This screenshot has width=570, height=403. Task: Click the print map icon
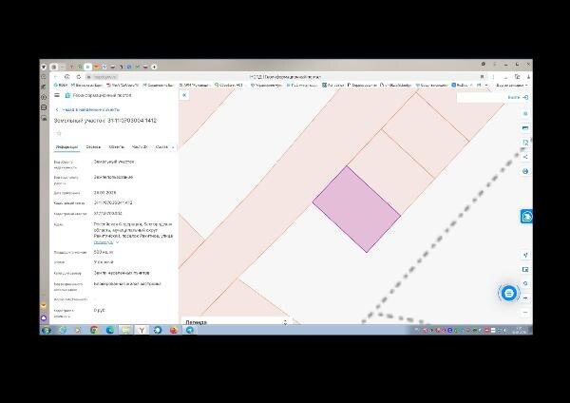[525, 171]
